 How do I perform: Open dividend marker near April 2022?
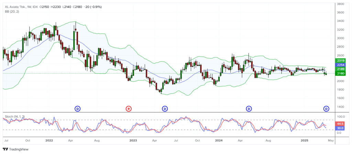coord(77,109)
